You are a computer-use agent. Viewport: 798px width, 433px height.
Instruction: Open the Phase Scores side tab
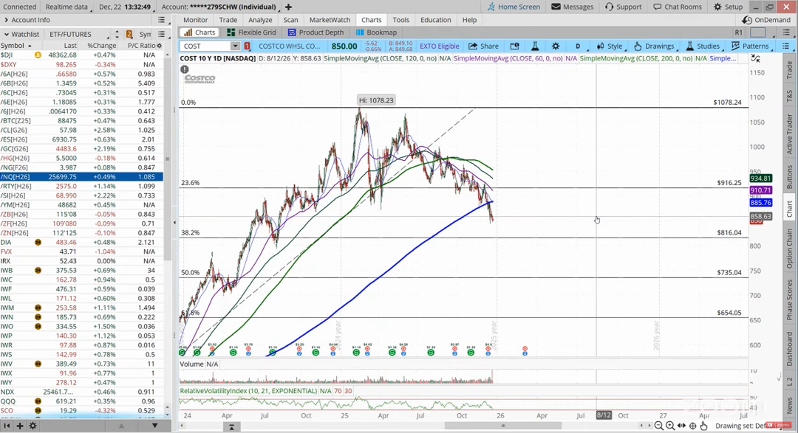[789, 299]
